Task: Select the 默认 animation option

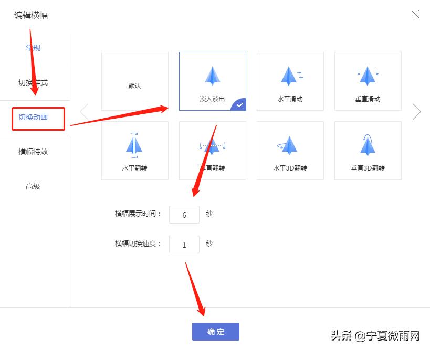Action: point(135,81)
